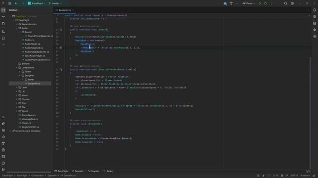Open the EasyFlight project dropdown
318x178 pixels.
pyautogui.click(x=36, y=3)
